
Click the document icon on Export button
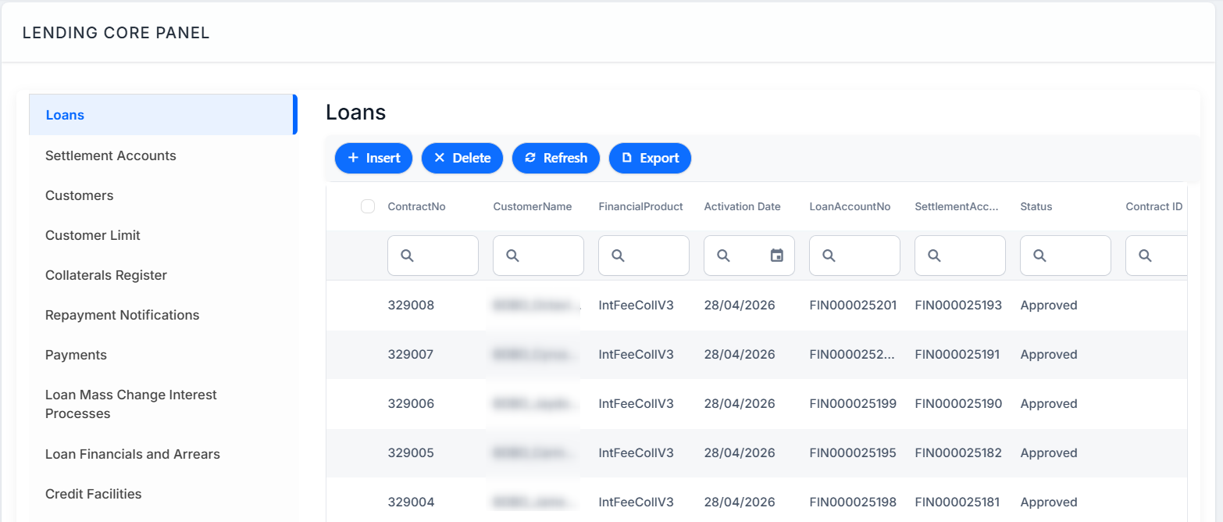click(x=626, y=158)
